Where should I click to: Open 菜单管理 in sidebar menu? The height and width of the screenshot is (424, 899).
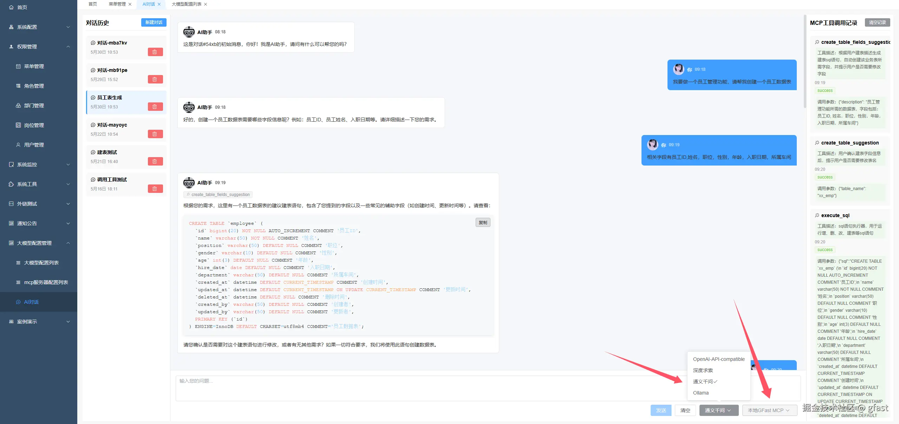pyautogui.click(x=34, y=66)
